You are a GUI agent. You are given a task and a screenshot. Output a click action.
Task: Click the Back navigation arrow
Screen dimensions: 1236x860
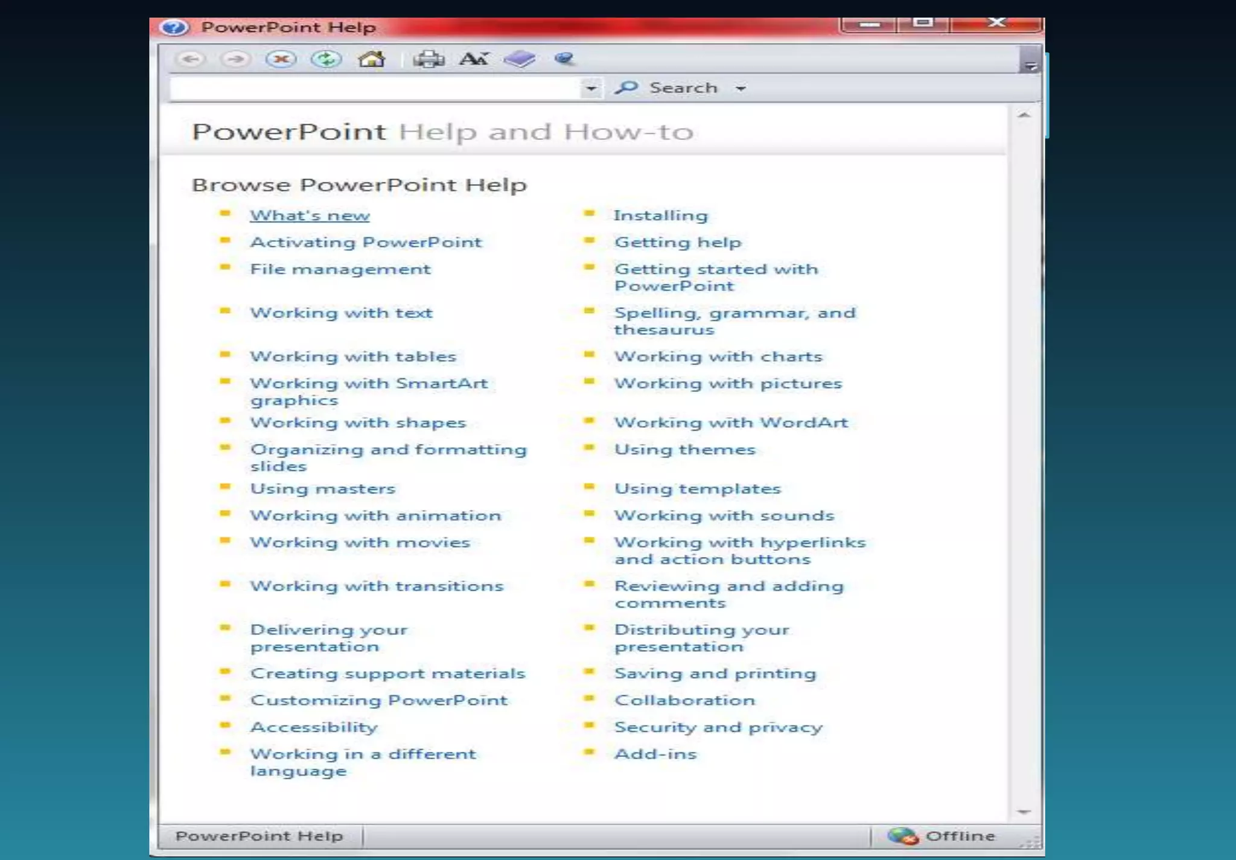point(191,59)
